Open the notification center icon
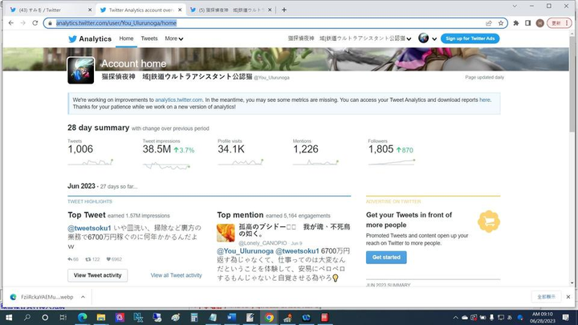The height and width of the screenshot is (325, 578). [565, 317]
